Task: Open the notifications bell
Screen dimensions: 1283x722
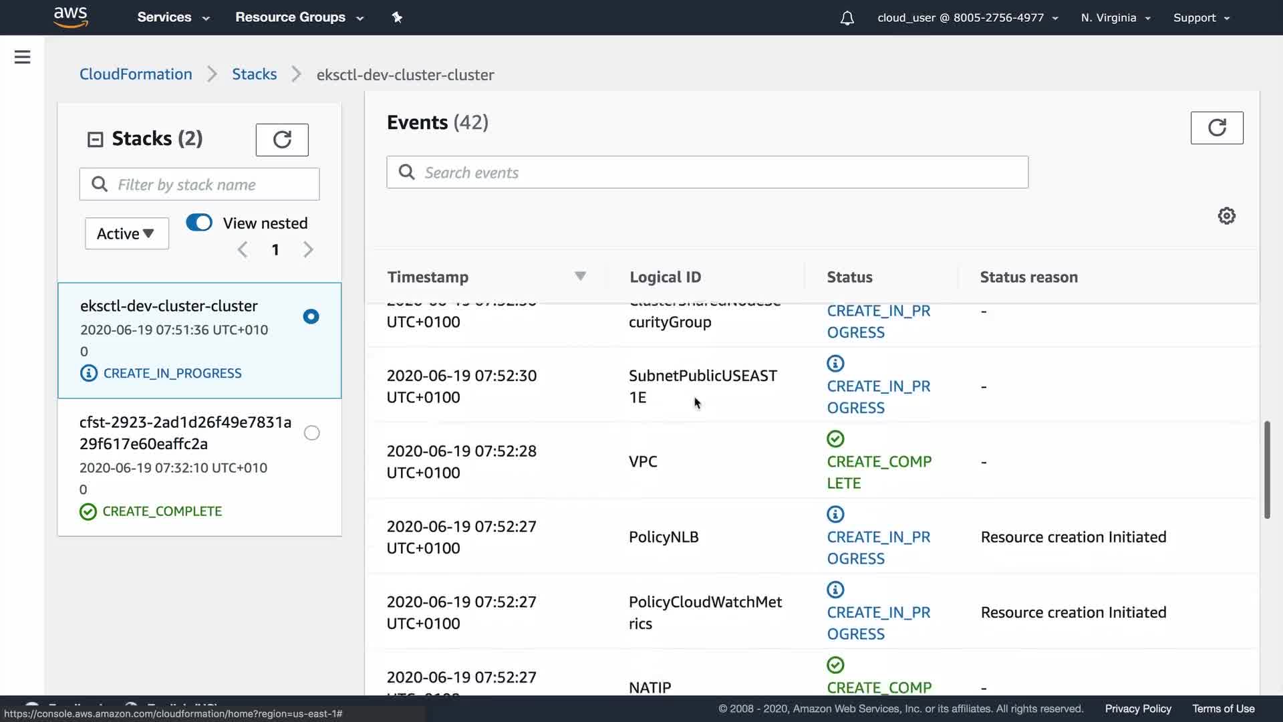Action: coord(847,18)
